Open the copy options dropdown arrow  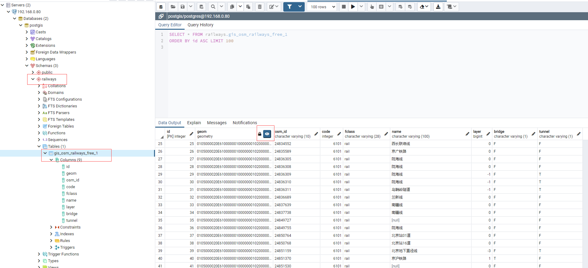[x=240, y=7]
